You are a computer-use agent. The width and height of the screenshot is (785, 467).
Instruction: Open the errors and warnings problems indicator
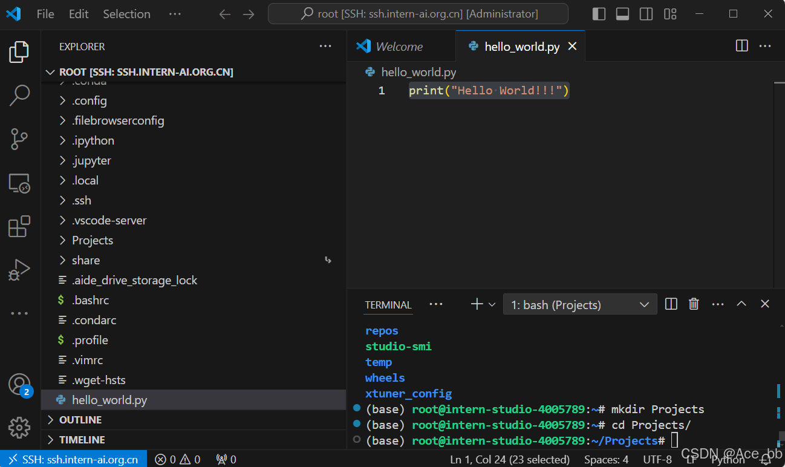[178, 459]
